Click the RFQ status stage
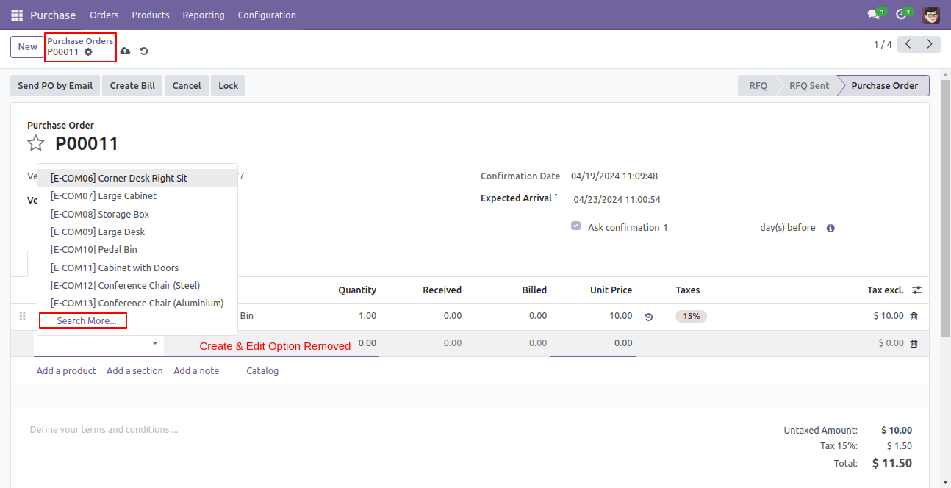Image resolution: width=951 pixels, height=488 pixels. tap(758, 86)
